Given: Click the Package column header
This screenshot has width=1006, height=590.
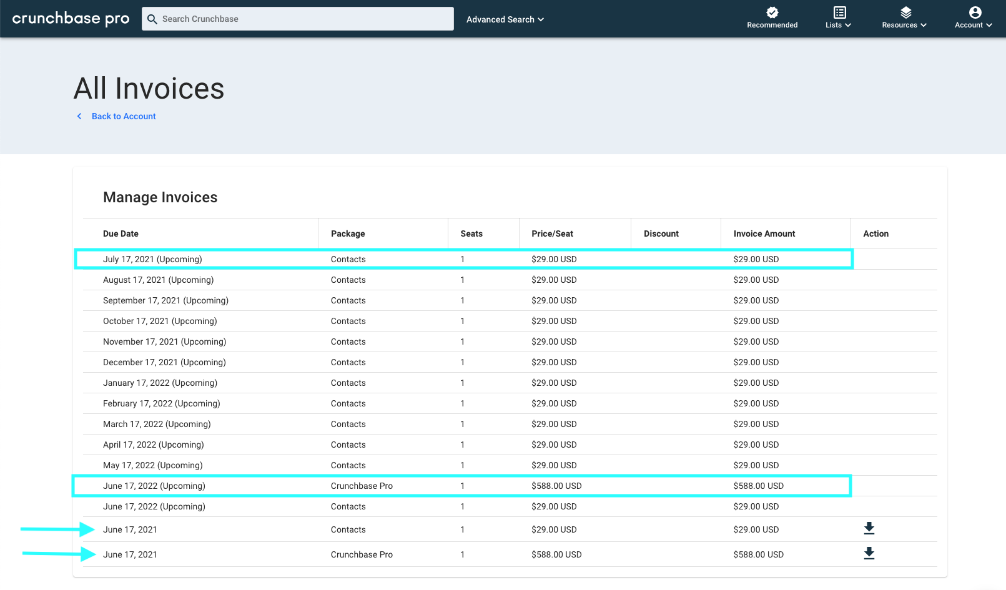Looking at the screenshot, I should 348,234.
